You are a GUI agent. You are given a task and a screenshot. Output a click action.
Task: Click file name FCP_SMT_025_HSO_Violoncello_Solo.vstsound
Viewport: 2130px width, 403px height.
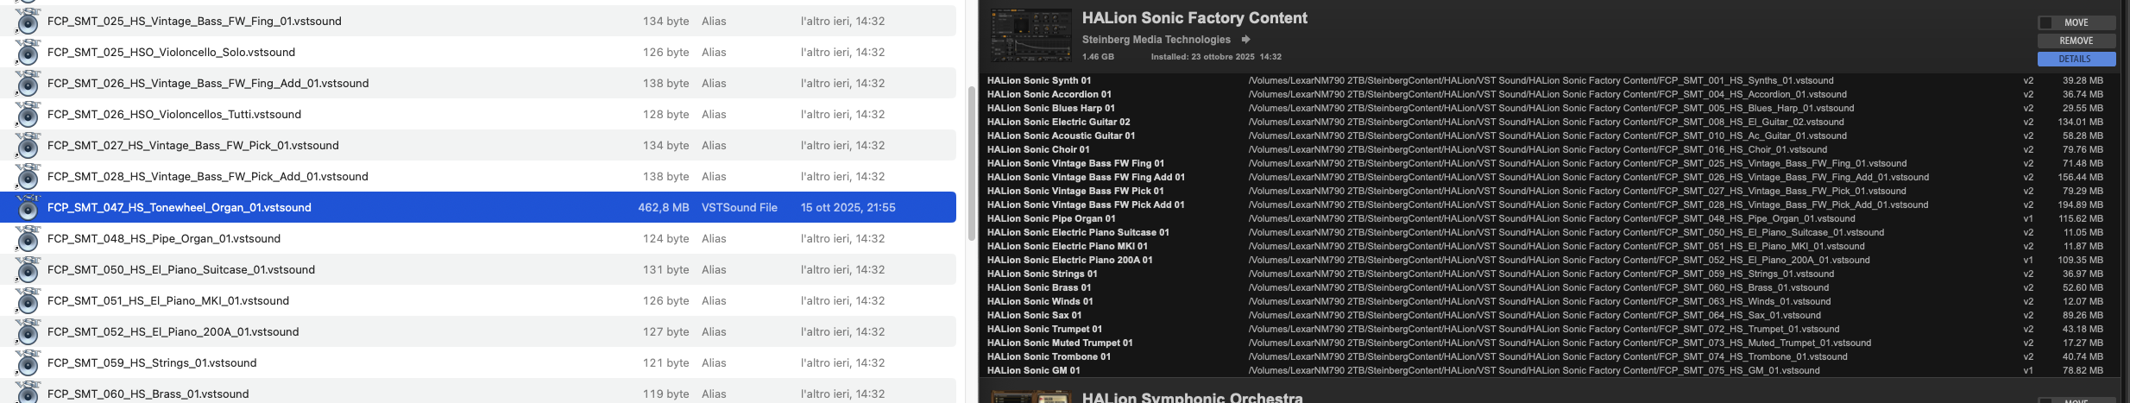[x=172, y=52]
